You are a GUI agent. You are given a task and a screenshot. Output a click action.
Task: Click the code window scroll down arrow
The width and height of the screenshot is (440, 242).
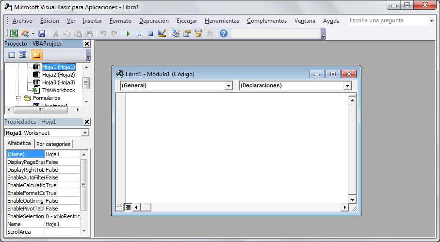352,199
